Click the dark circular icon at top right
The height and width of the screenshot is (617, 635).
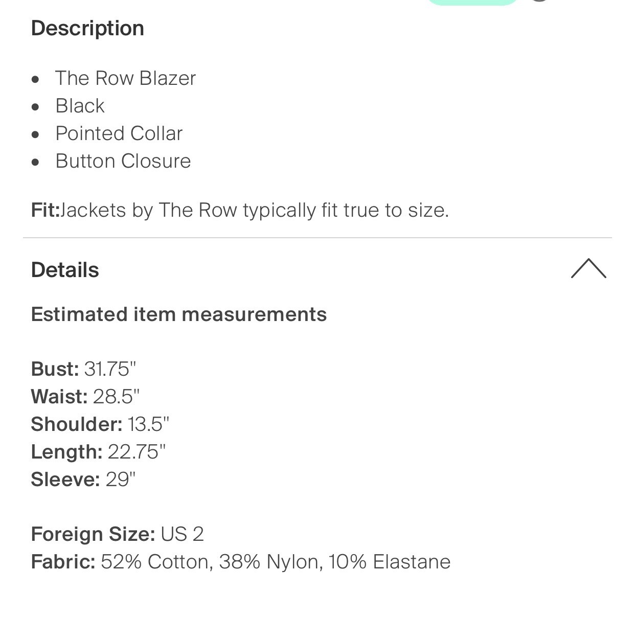point(539,3)
